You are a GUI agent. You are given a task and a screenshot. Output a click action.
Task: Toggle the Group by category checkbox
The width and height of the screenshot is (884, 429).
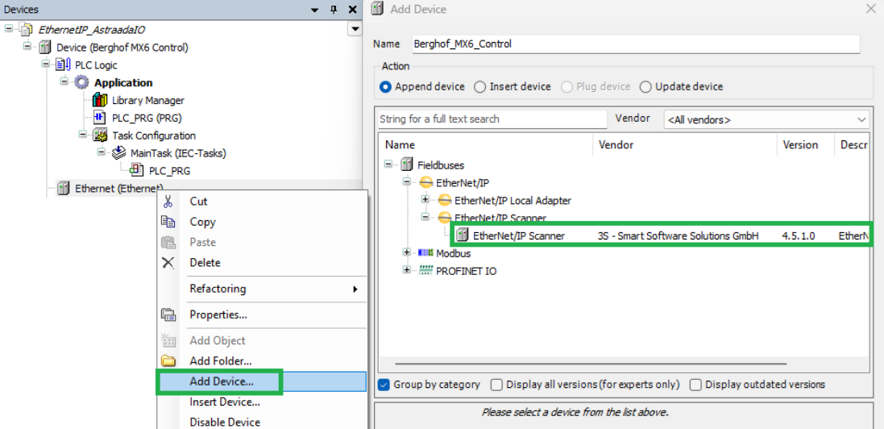pos(384,385)
